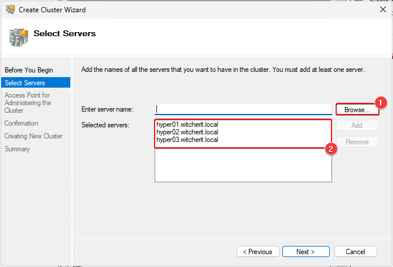Click the server cluster icon in the header
393x267 pixels.
point(18,36)
